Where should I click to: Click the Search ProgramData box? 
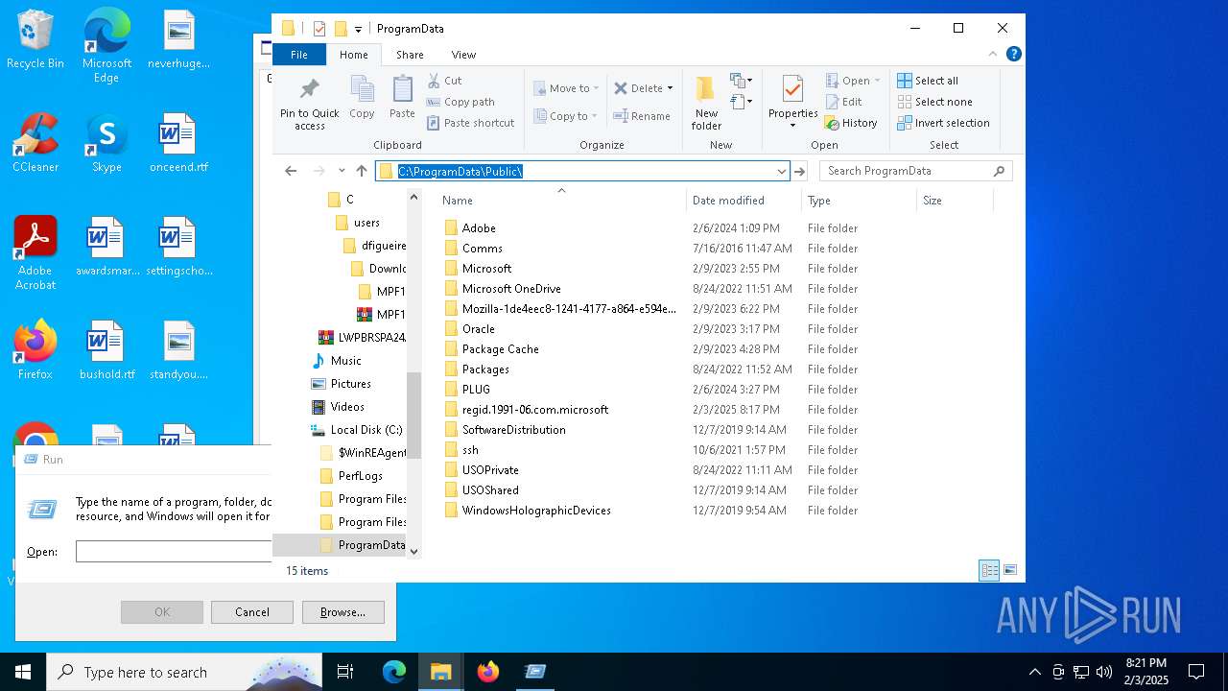915,171
